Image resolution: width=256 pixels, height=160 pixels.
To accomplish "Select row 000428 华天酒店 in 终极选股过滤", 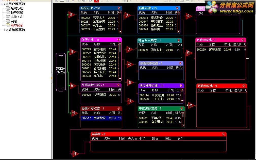I will (x=101, y=95).
